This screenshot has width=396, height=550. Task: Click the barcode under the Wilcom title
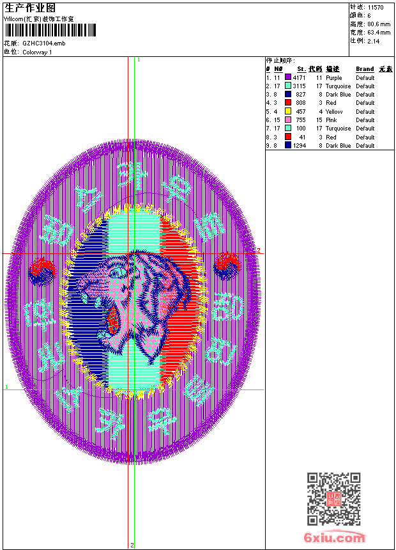click(x=50, y=30)
